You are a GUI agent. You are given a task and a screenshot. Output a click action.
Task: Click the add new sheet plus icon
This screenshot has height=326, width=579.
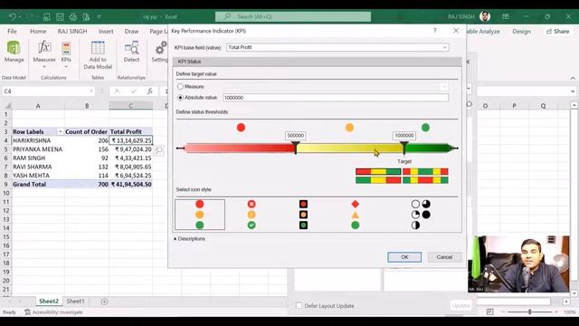click(x=104, y=302)
